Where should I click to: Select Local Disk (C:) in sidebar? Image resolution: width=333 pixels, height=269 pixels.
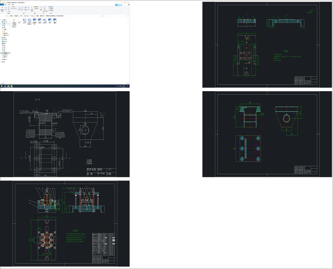(x=6, y=53)
